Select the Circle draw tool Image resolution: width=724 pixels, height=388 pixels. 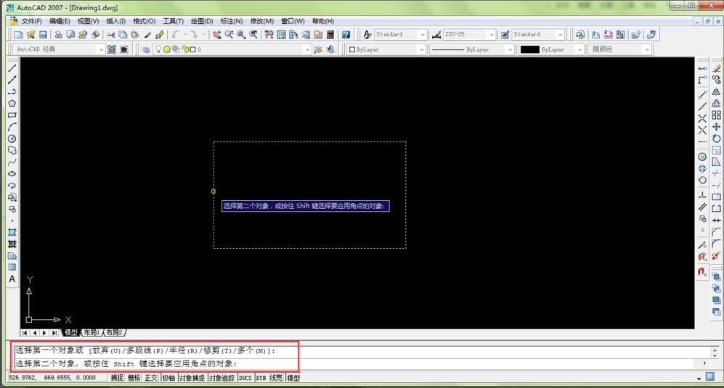pos(12,139)
